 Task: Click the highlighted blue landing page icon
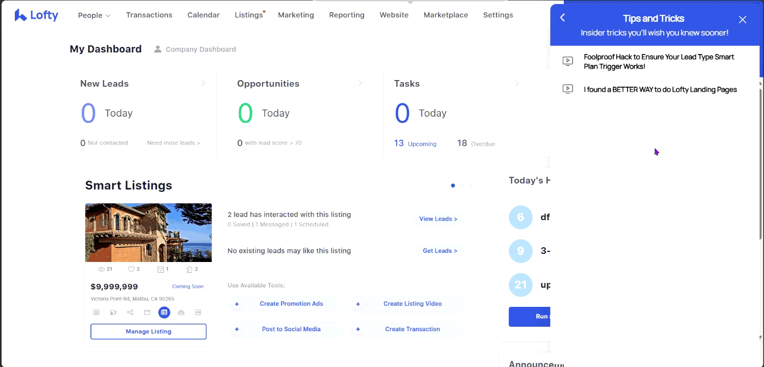(x=164, y=312)
